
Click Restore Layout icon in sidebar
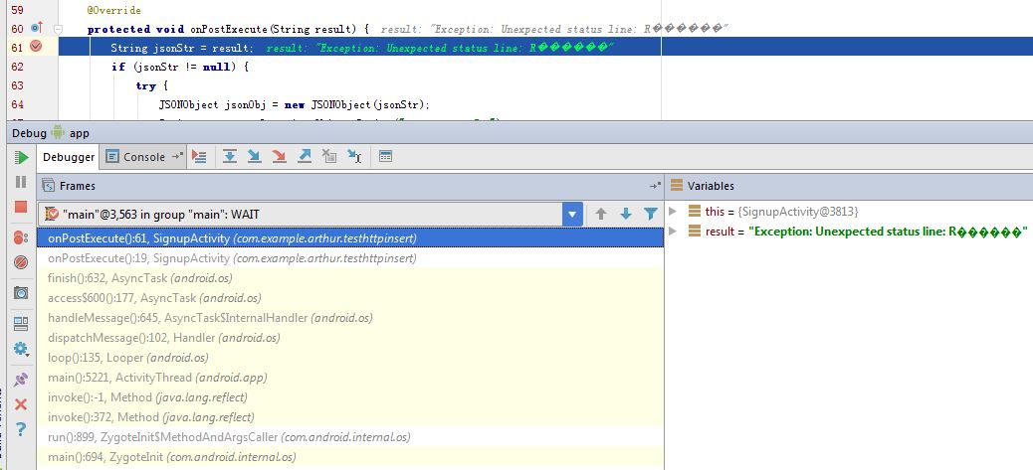[x=21, y=323]
